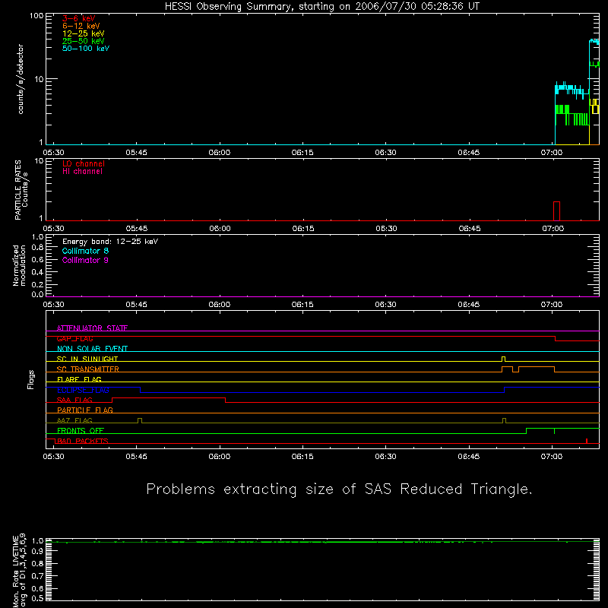The width and height of the screenshot is (608, 608).
Task: Click the 06:00 time label under Flags panel
Action: pos(220,457)
